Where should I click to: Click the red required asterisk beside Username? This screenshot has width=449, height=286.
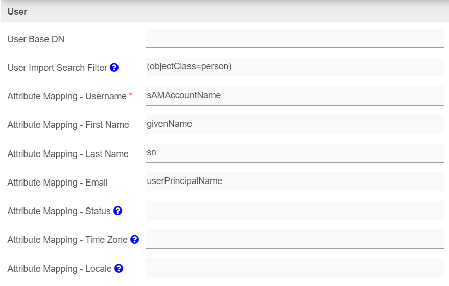point(131,95)
